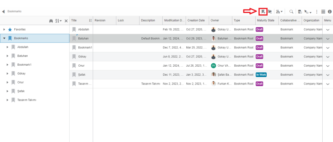Image resolution: width=333 pixels, height=142 pixels.
Task: Expand the Favorites tree node
Action: 4,29
